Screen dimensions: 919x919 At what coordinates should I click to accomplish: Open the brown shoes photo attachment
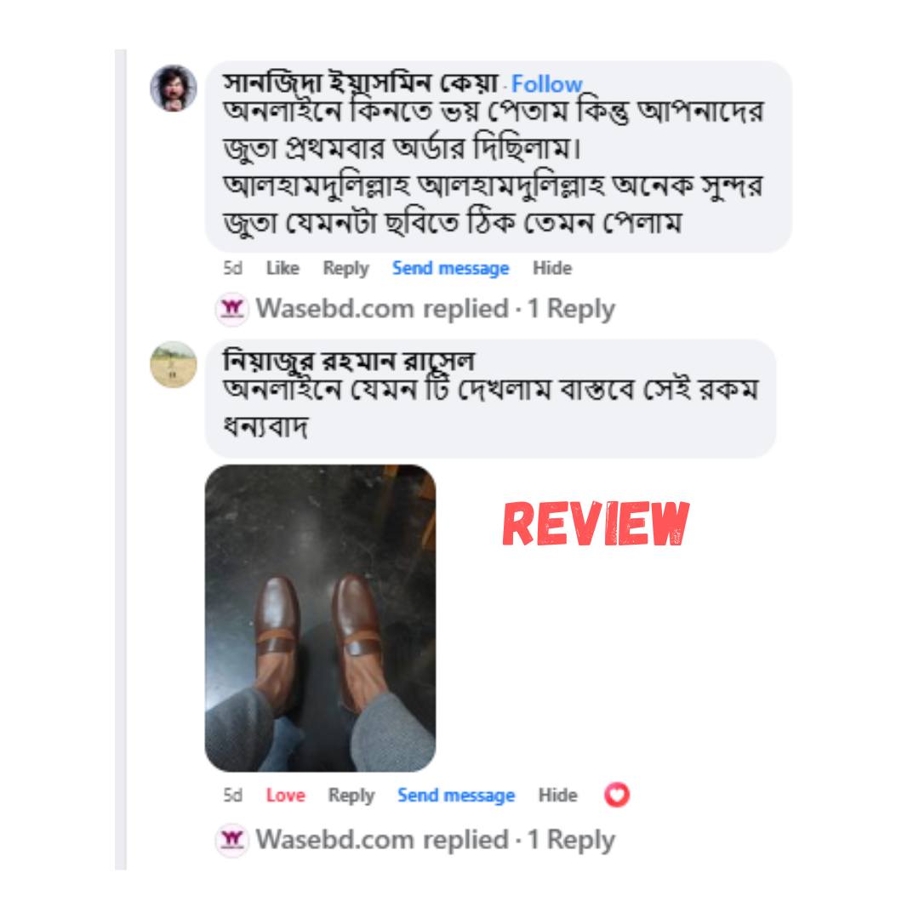click(320, 619)
